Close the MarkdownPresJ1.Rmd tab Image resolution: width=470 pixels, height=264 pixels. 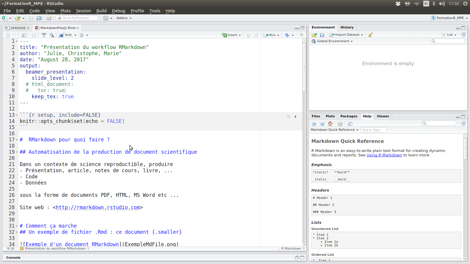[78, 28]
